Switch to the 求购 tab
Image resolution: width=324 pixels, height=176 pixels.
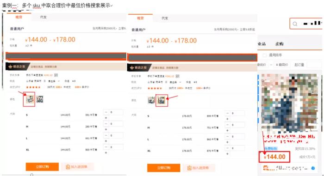pyautogui.click(x=279, y=44)
